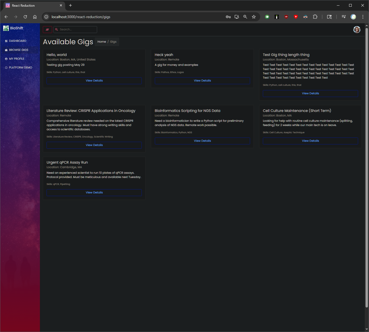Open the browser zoom magnifier icon

[x=245, y=17]
